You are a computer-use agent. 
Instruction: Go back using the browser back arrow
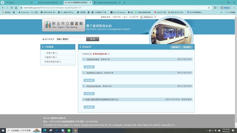3,8
